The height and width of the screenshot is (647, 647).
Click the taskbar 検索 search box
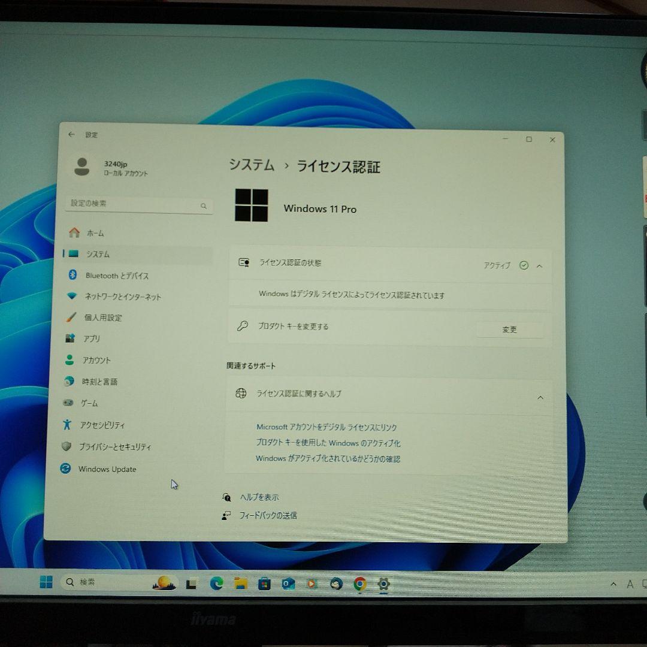pos(120,582)
